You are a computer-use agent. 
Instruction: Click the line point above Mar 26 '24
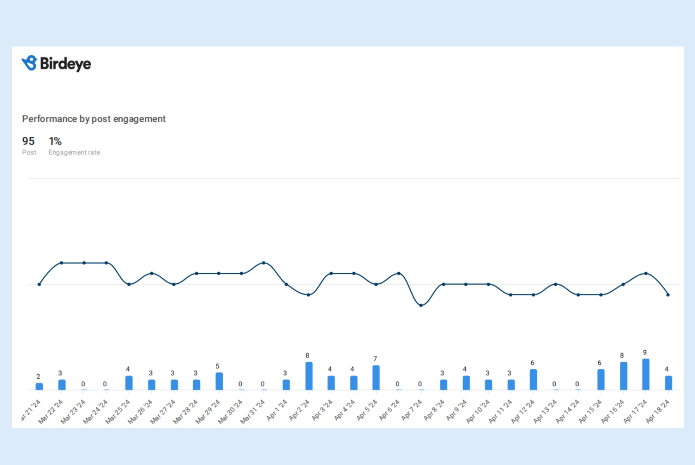click(152, 274)
